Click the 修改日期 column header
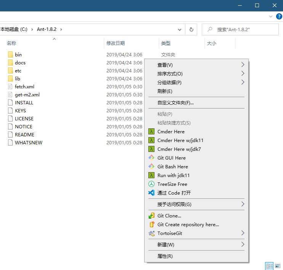Screen dimensions: 283x270 [x=116, y=43]
